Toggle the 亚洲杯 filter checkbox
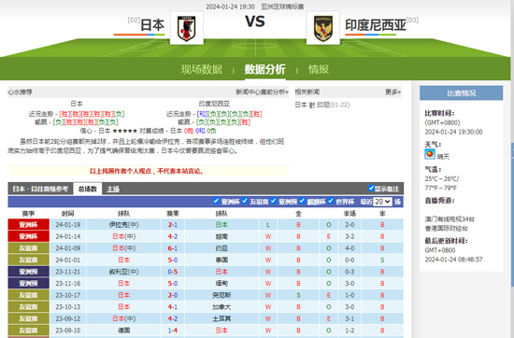This screenshot has height=338, width=514. (x=216, y=201)
